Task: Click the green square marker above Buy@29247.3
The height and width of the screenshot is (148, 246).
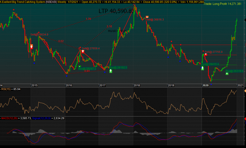Action: [80, 66]
